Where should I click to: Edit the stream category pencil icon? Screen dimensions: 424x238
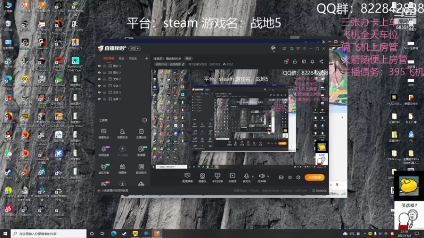(x=183, y=64)
